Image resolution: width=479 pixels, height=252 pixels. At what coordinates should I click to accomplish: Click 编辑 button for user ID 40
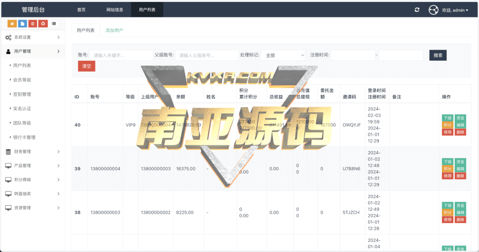[x=460, y=125]
